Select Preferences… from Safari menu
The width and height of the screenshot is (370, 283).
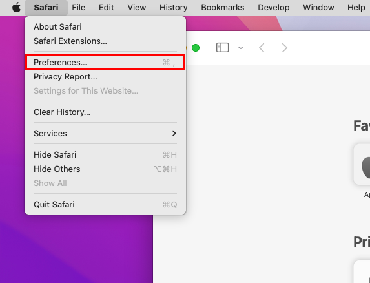pos(105,62)
